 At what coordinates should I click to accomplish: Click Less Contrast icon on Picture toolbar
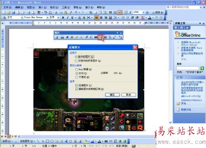pyautogui.click(x=72, y=37)
